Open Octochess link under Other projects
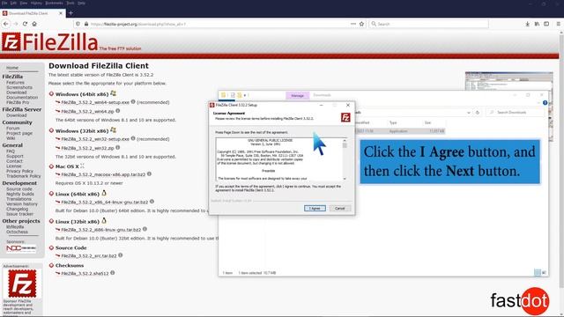This screenshot has width=564, height=317. pos(17,232)
